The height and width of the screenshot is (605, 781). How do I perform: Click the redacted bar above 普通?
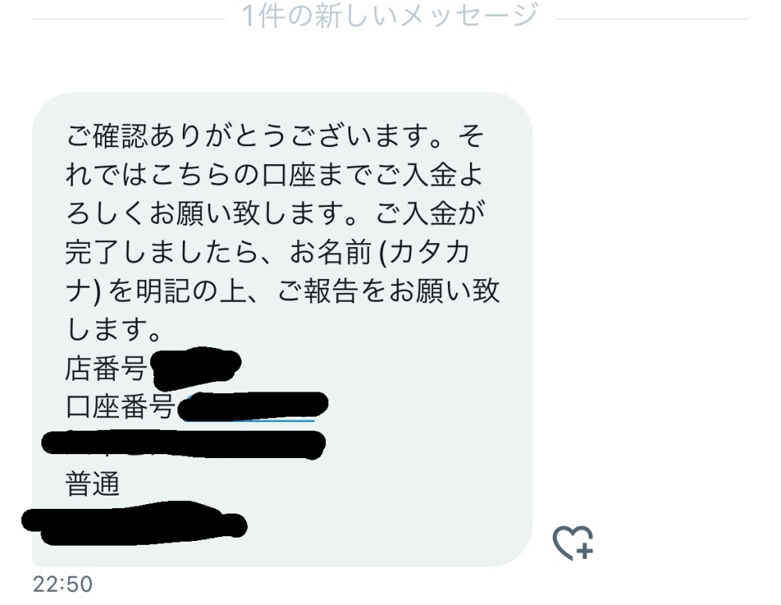pos(183,444)
